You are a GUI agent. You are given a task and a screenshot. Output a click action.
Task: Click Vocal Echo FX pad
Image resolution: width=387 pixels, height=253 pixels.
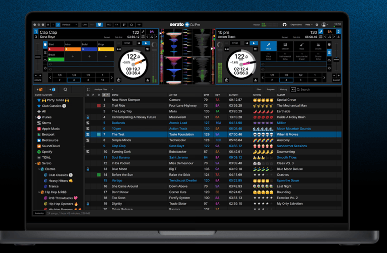pos(268,56)
